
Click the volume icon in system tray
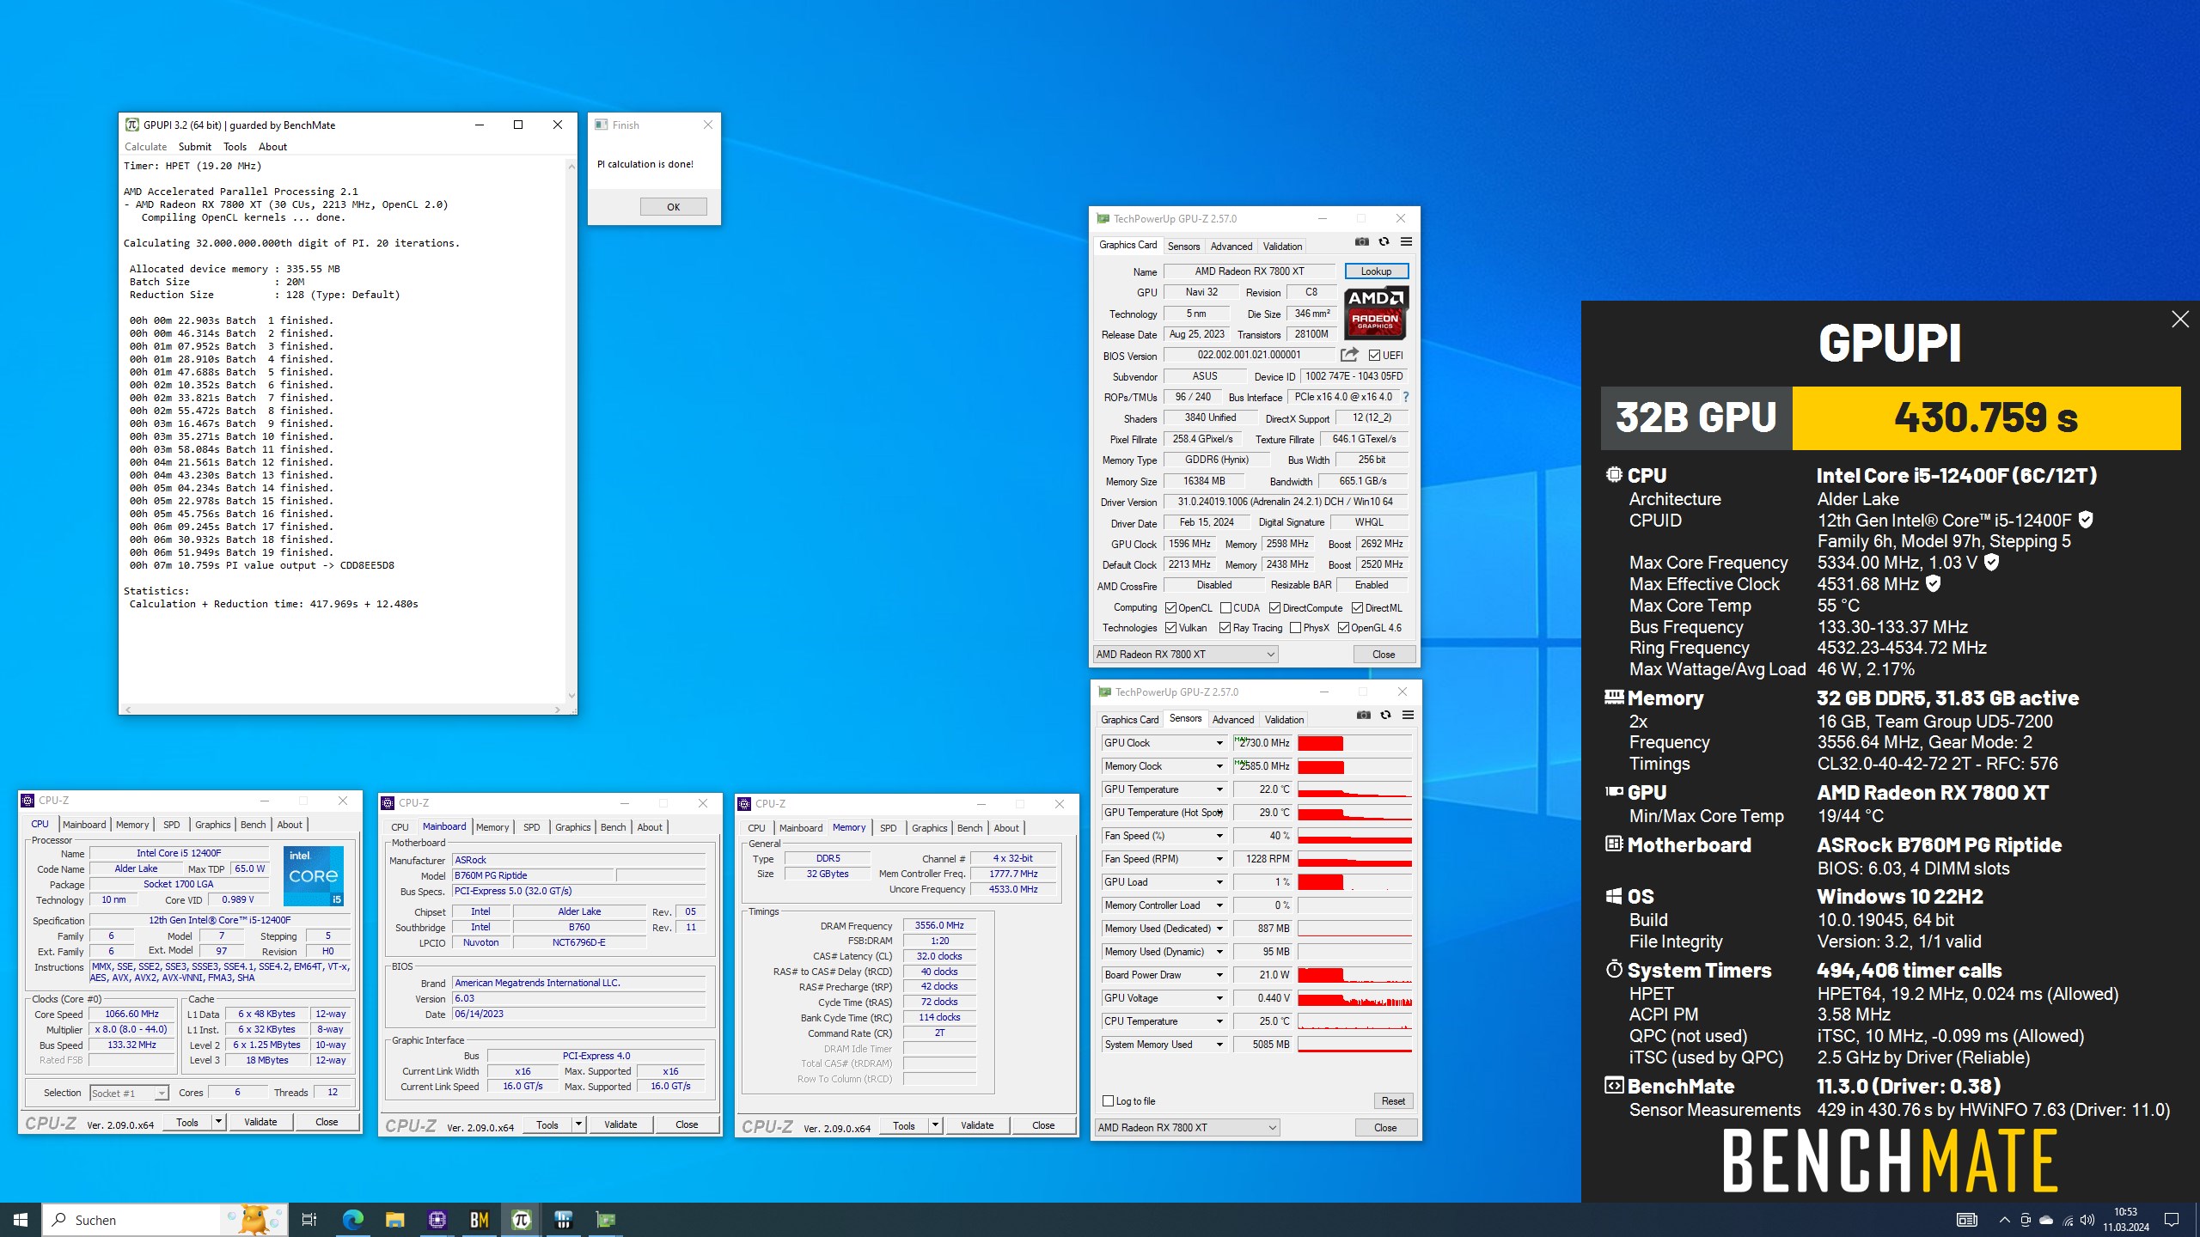[x=2087, y=1220]
